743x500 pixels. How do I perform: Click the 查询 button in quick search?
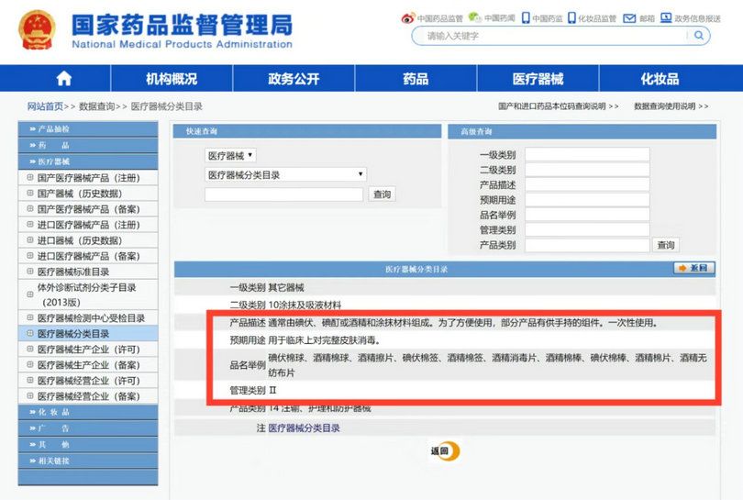[382, 194]
